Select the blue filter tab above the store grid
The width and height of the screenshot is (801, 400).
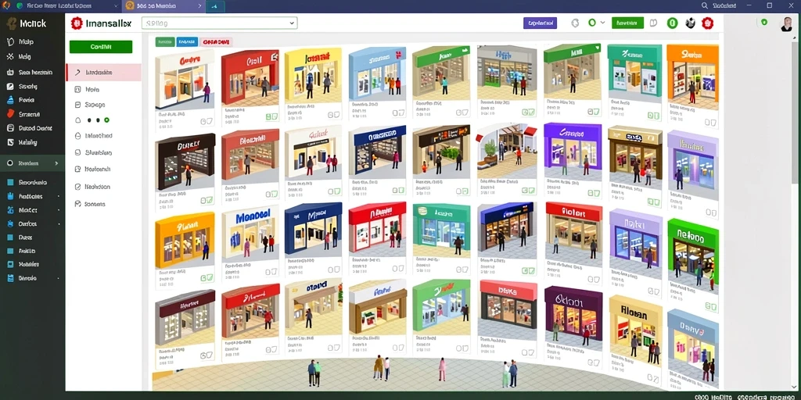coord(187,42)
